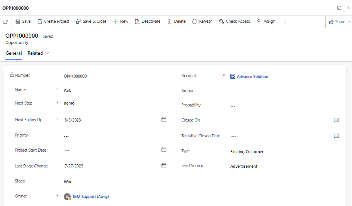
Task: Run Check Access on record
Action: 235,22
